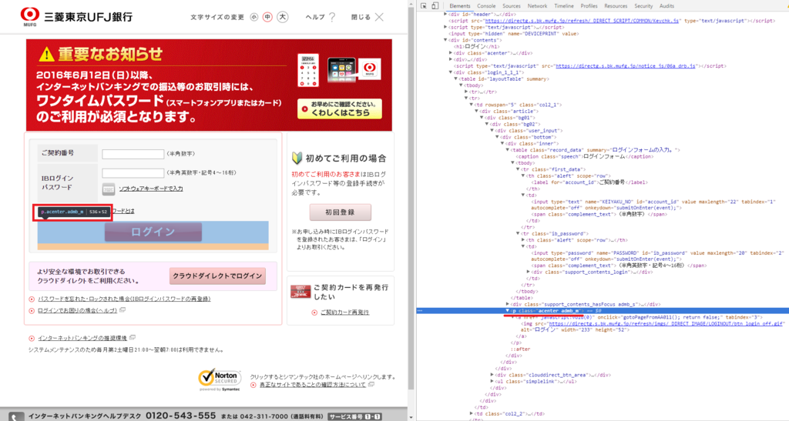
Task: Select small 小 text size
Action: [254, 17]
